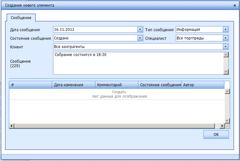Viewport: 240px width, 161px height.
Task: Sort by the # column header
Action: point(30,85)
